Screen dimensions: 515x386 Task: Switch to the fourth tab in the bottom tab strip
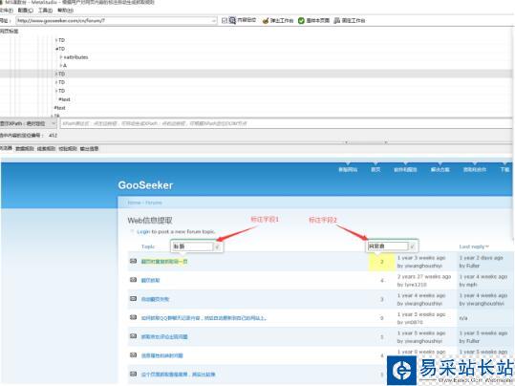pos(67,149)
